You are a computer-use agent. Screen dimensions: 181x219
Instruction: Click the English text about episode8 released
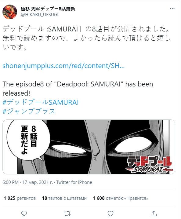pos(78,89)
